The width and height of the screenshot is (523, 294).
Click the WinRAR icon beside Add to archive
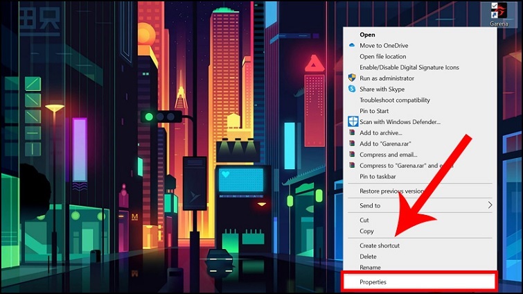pos(352,133)
